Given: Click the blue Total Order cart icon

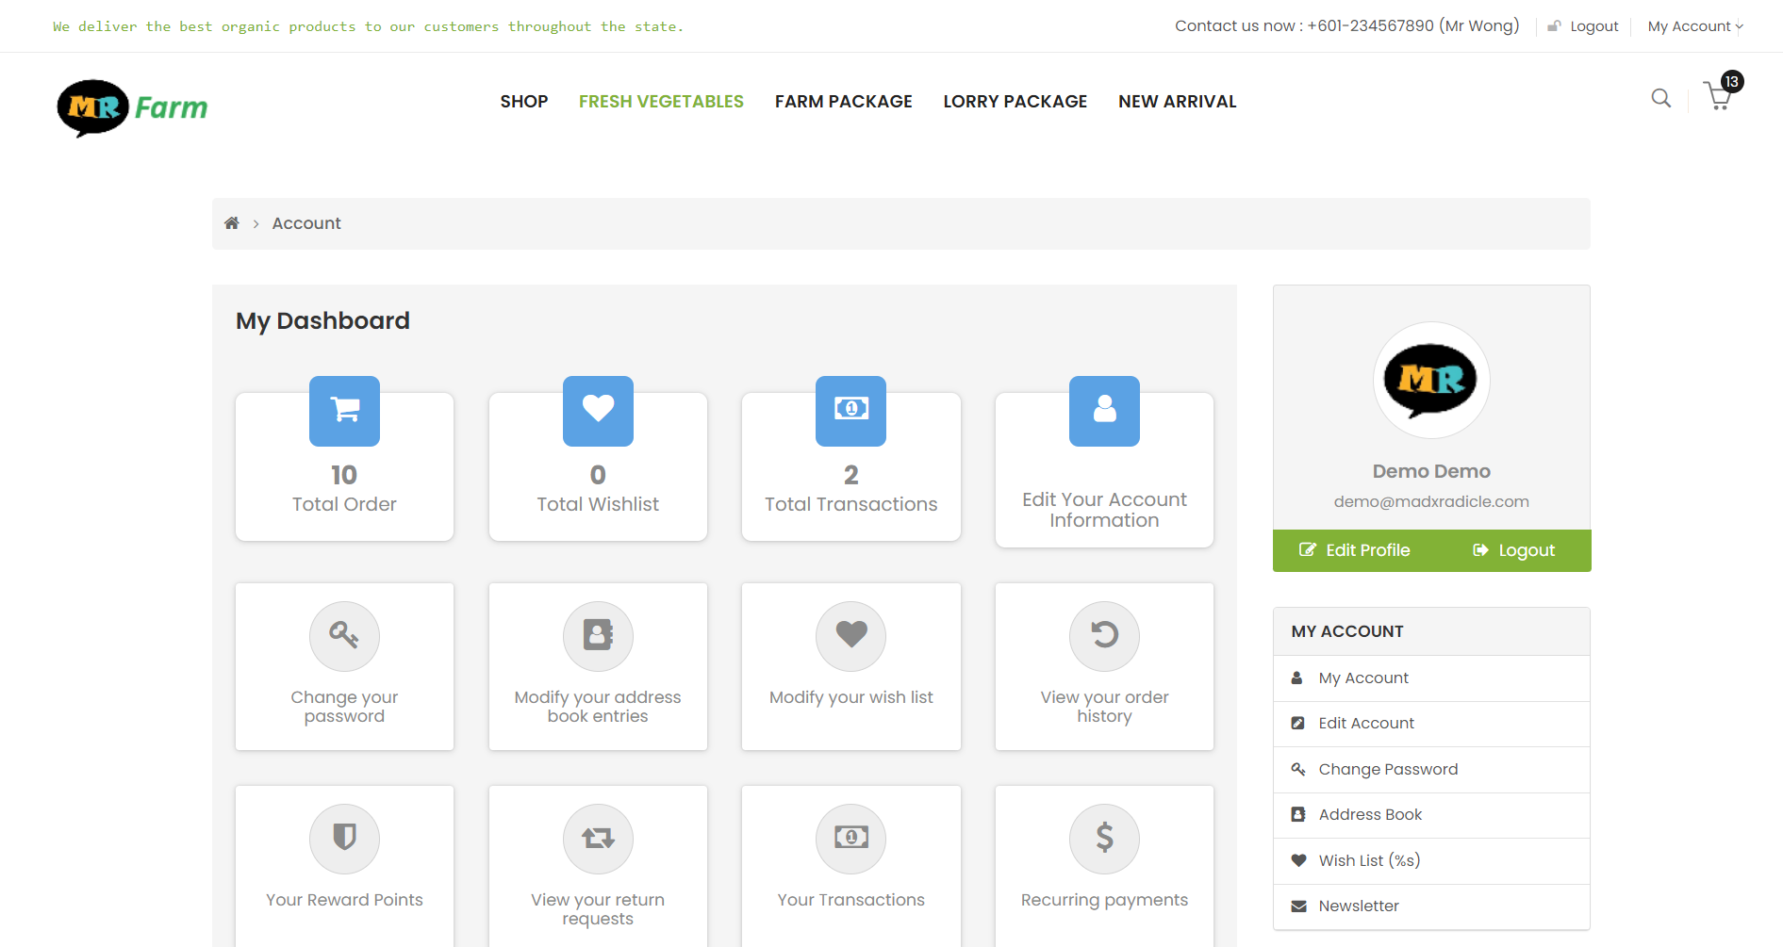Looking at the screenshot, I should pyautogui.click(x=344, y=411).
